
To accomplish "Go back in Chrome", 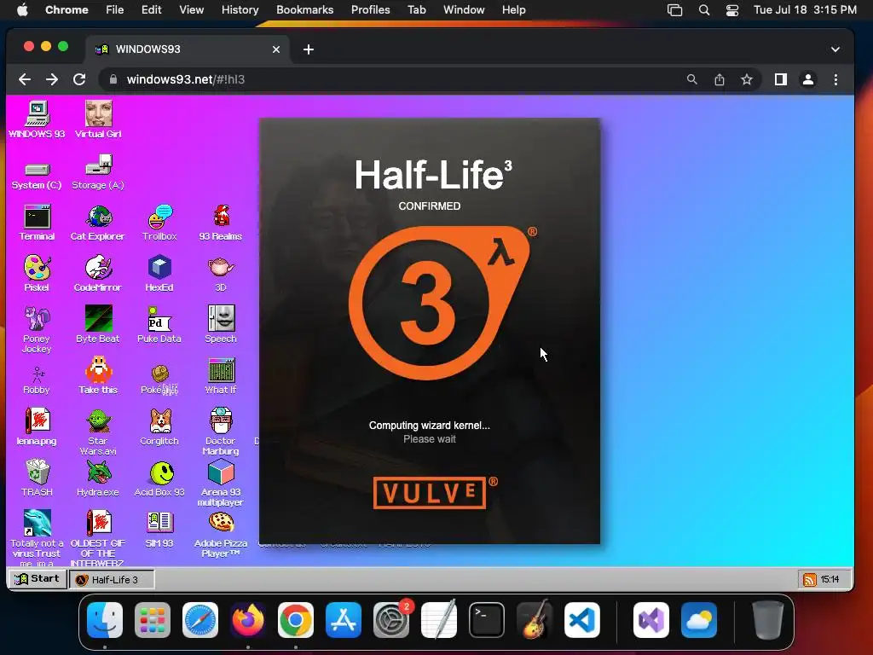I will [x=25, y=79].
